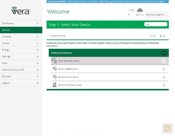
Task: Click the Z-wave device icon
Action: [55, 77]
